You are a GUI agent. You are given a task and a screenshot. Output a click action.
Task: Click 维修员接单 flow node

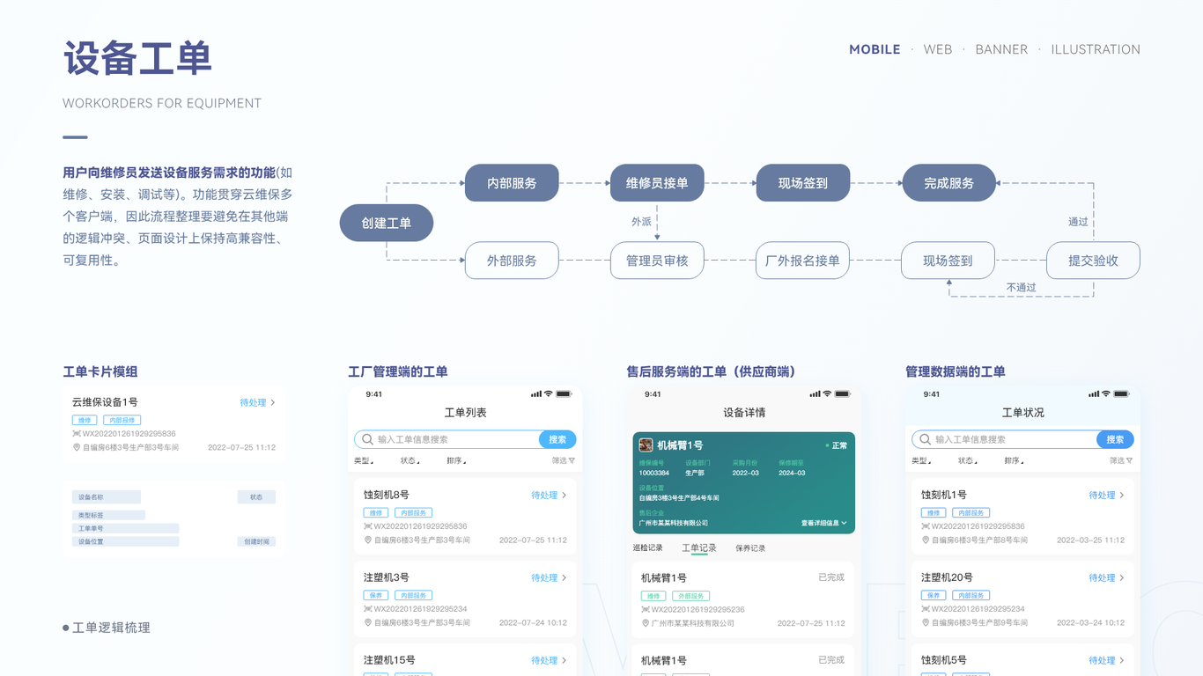[x=657, y=183]
